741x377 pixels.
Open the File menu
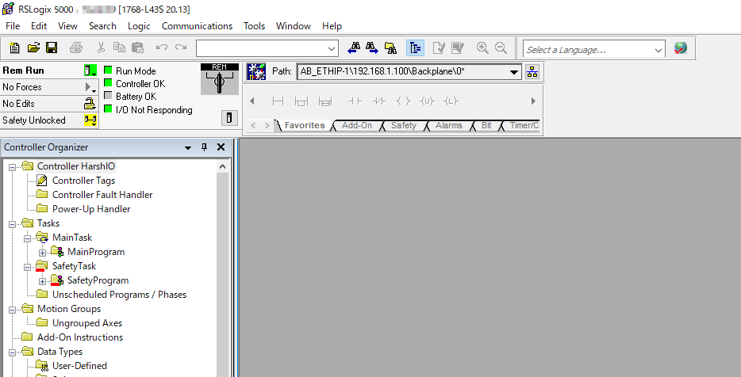13,26
